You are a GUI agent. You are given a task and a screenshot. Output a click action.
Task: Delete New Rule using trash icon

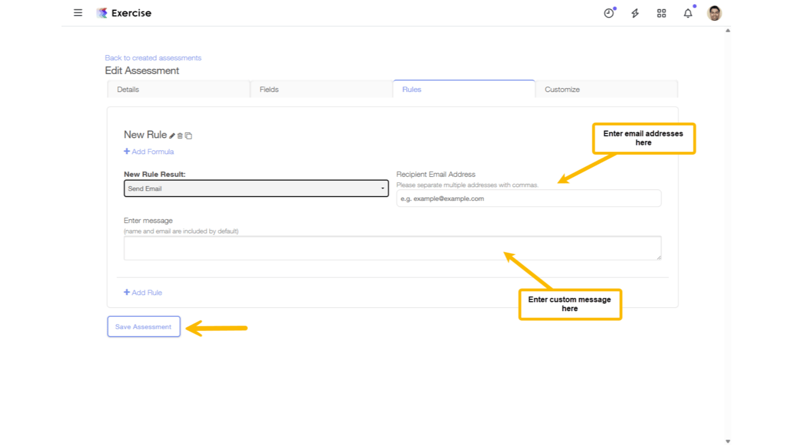tap(180, 135)
